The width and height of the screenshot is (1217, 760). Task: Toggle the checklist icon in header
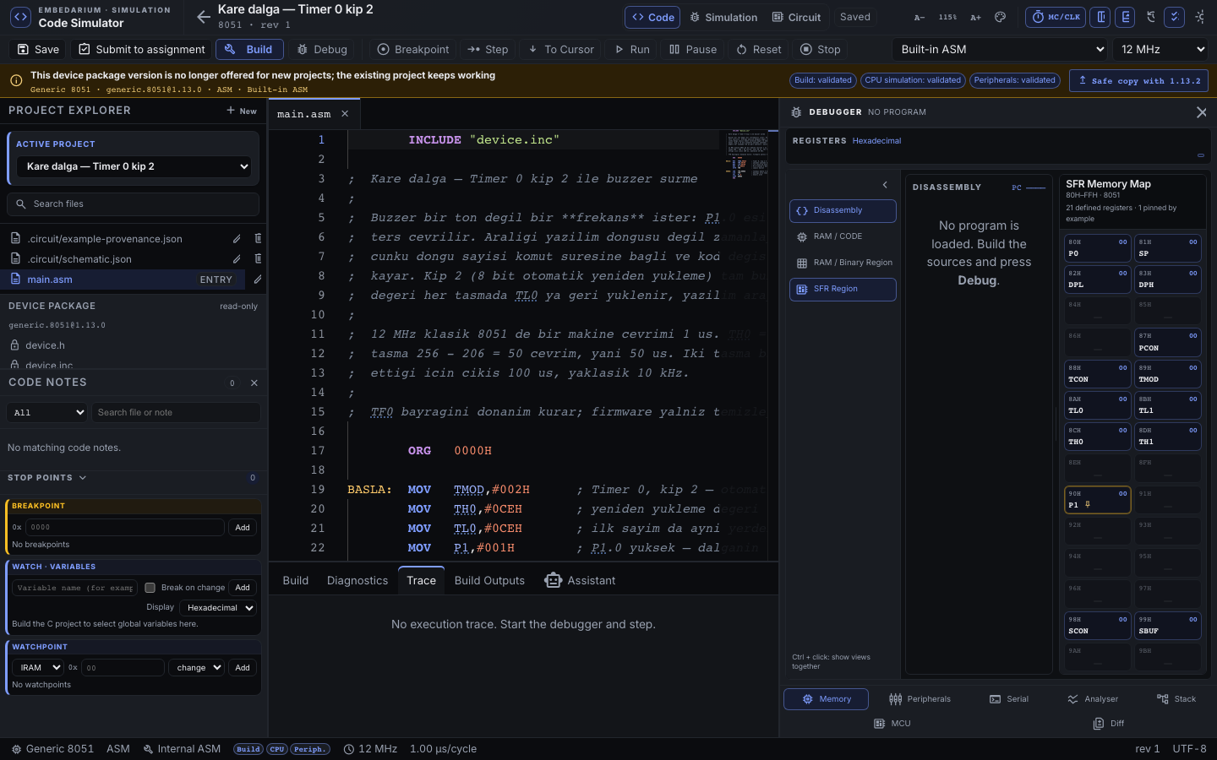pyautogui.click(x=1174, y=17)
